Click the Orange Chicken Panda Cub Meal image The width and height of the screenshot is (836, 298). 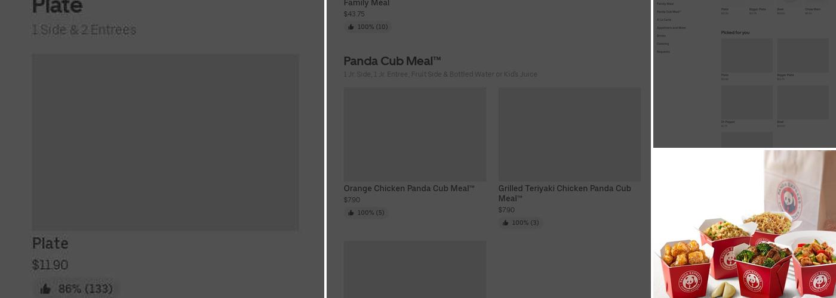(x=415, y=134)
